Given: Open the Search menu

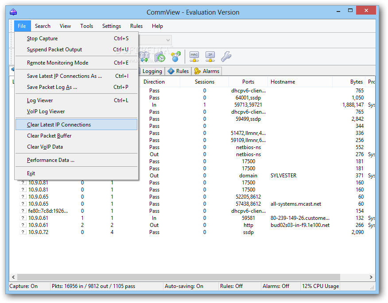Looking at the screenshot, I should click(x=43, y=26).
